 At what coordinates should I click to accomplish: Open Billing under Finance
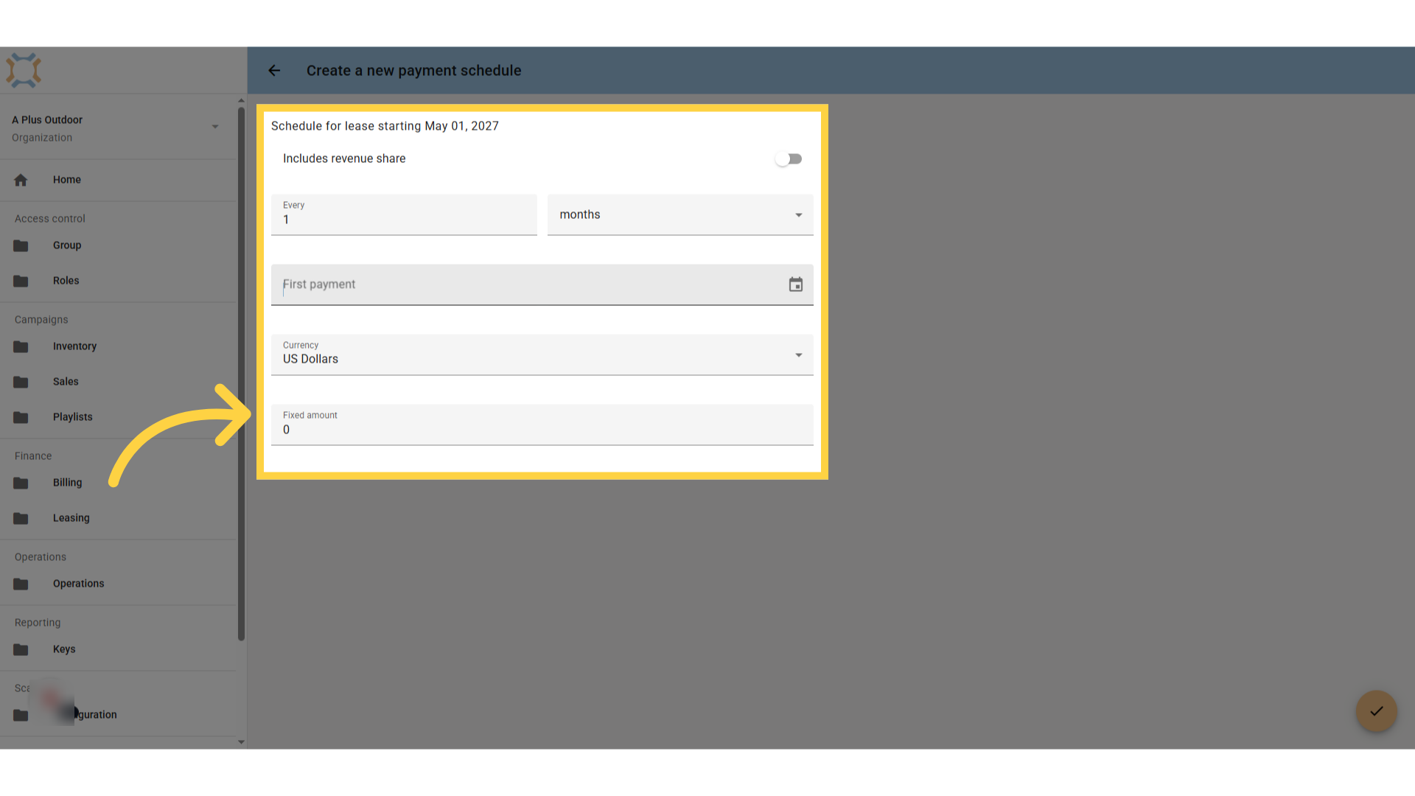[118, 483]
